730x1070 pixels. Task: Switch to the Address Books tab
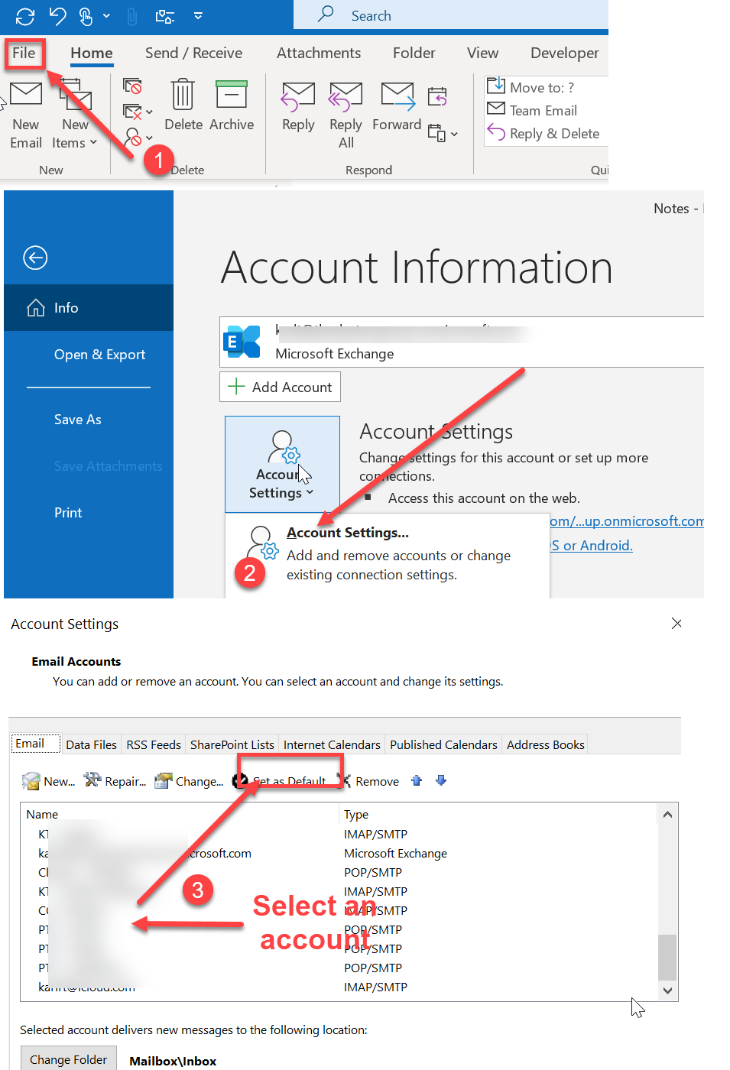pyautogui.click(x=546, y=744)
